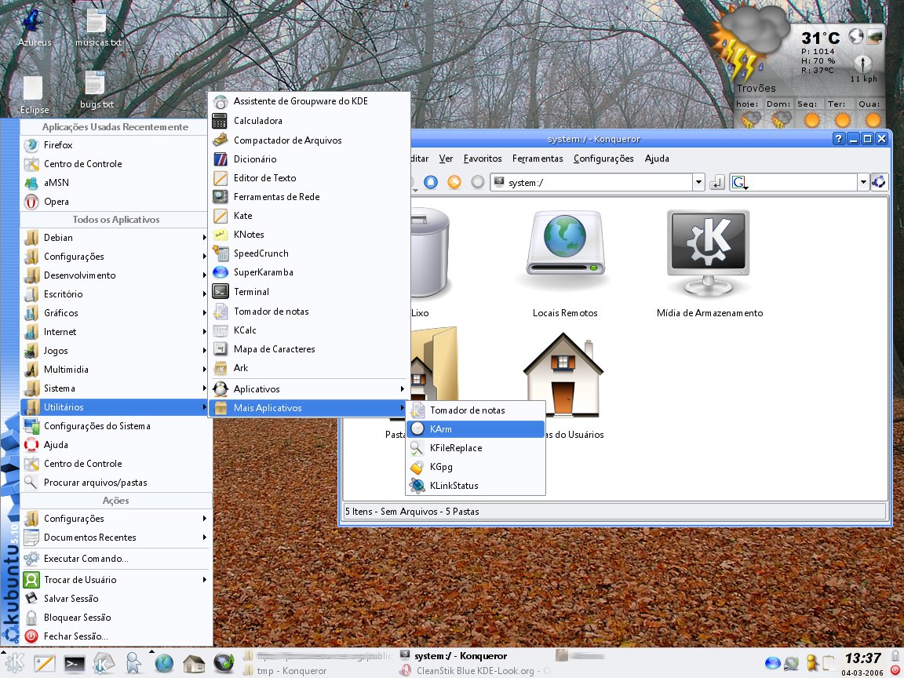This screenshot has height=678, width=904.
Task: Click the K menu button on panel
Action: 14,663
